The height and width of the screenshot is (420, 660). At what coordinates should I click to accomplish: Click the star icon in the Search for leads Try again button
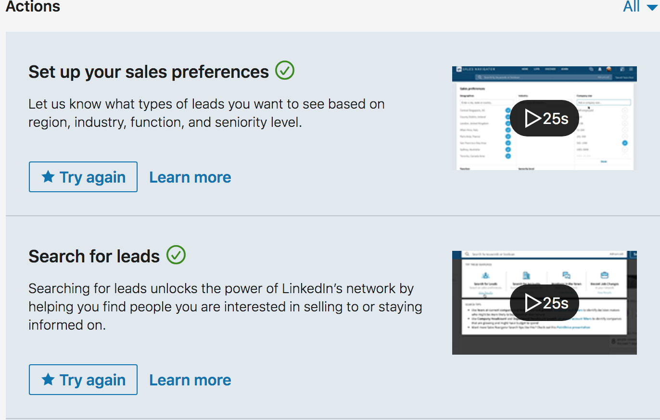pos(48,380)
